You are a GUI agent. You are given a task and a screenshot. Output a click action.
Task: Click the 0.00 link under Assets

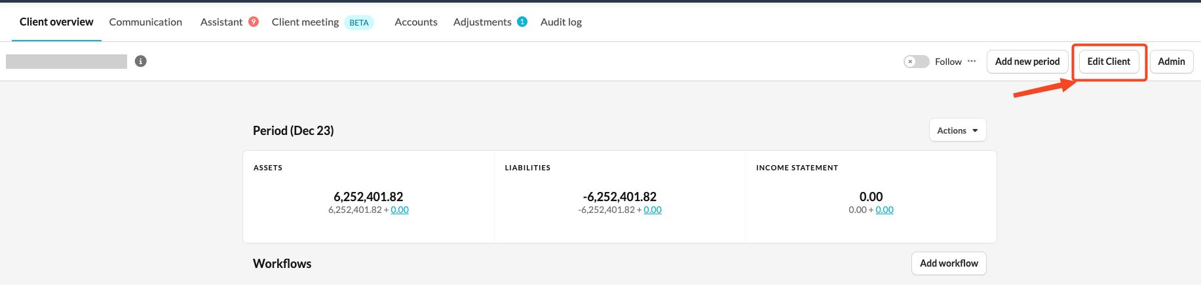click(400, 210)
